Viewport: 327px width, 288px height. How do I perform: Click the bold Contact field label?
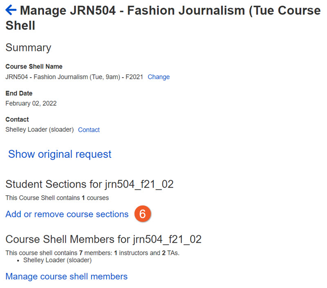coord(17,120)
